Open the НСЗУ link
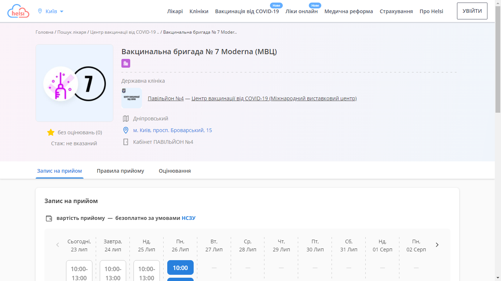This screenshot has width=501, height=281. click(189, 218)
